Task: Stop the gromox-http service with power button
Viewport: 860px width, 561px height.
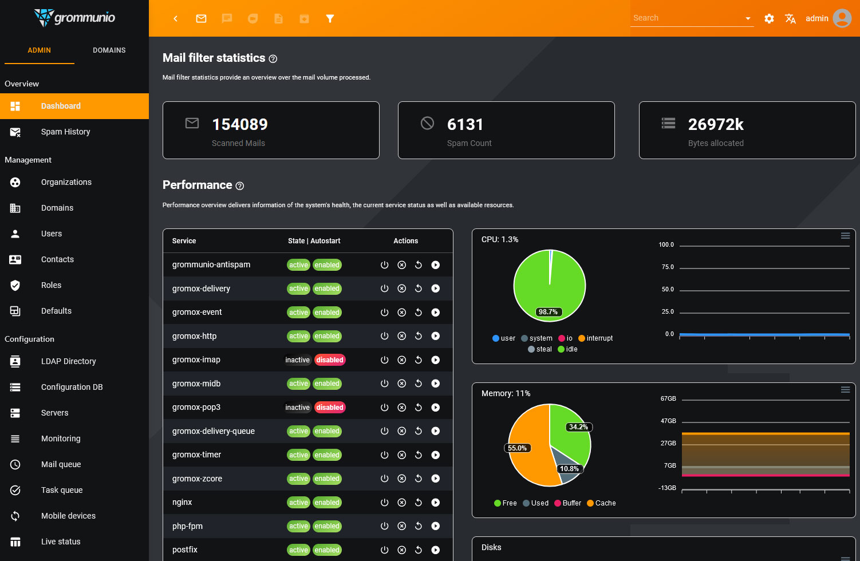Action: click(384, 336)
